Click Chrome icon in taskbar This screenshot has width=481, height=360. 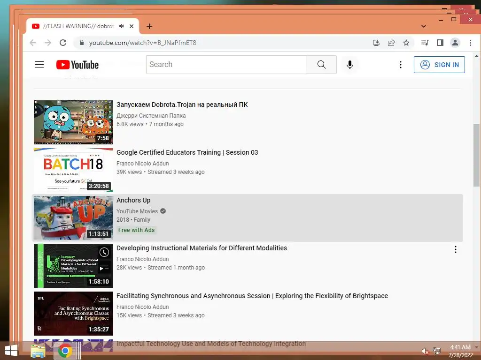pyautogui.click(x=65, y=351)
